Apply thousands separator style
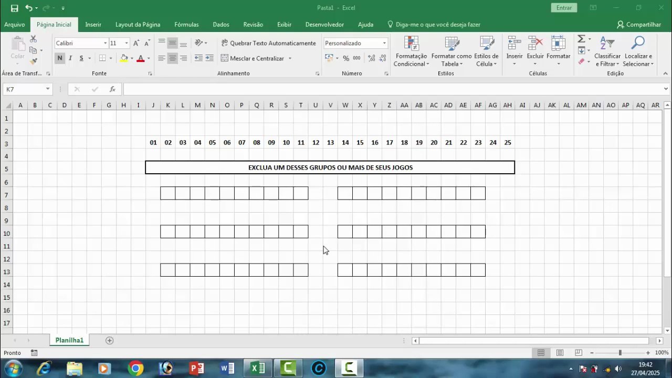672x378 pixels. click(357, 58)
